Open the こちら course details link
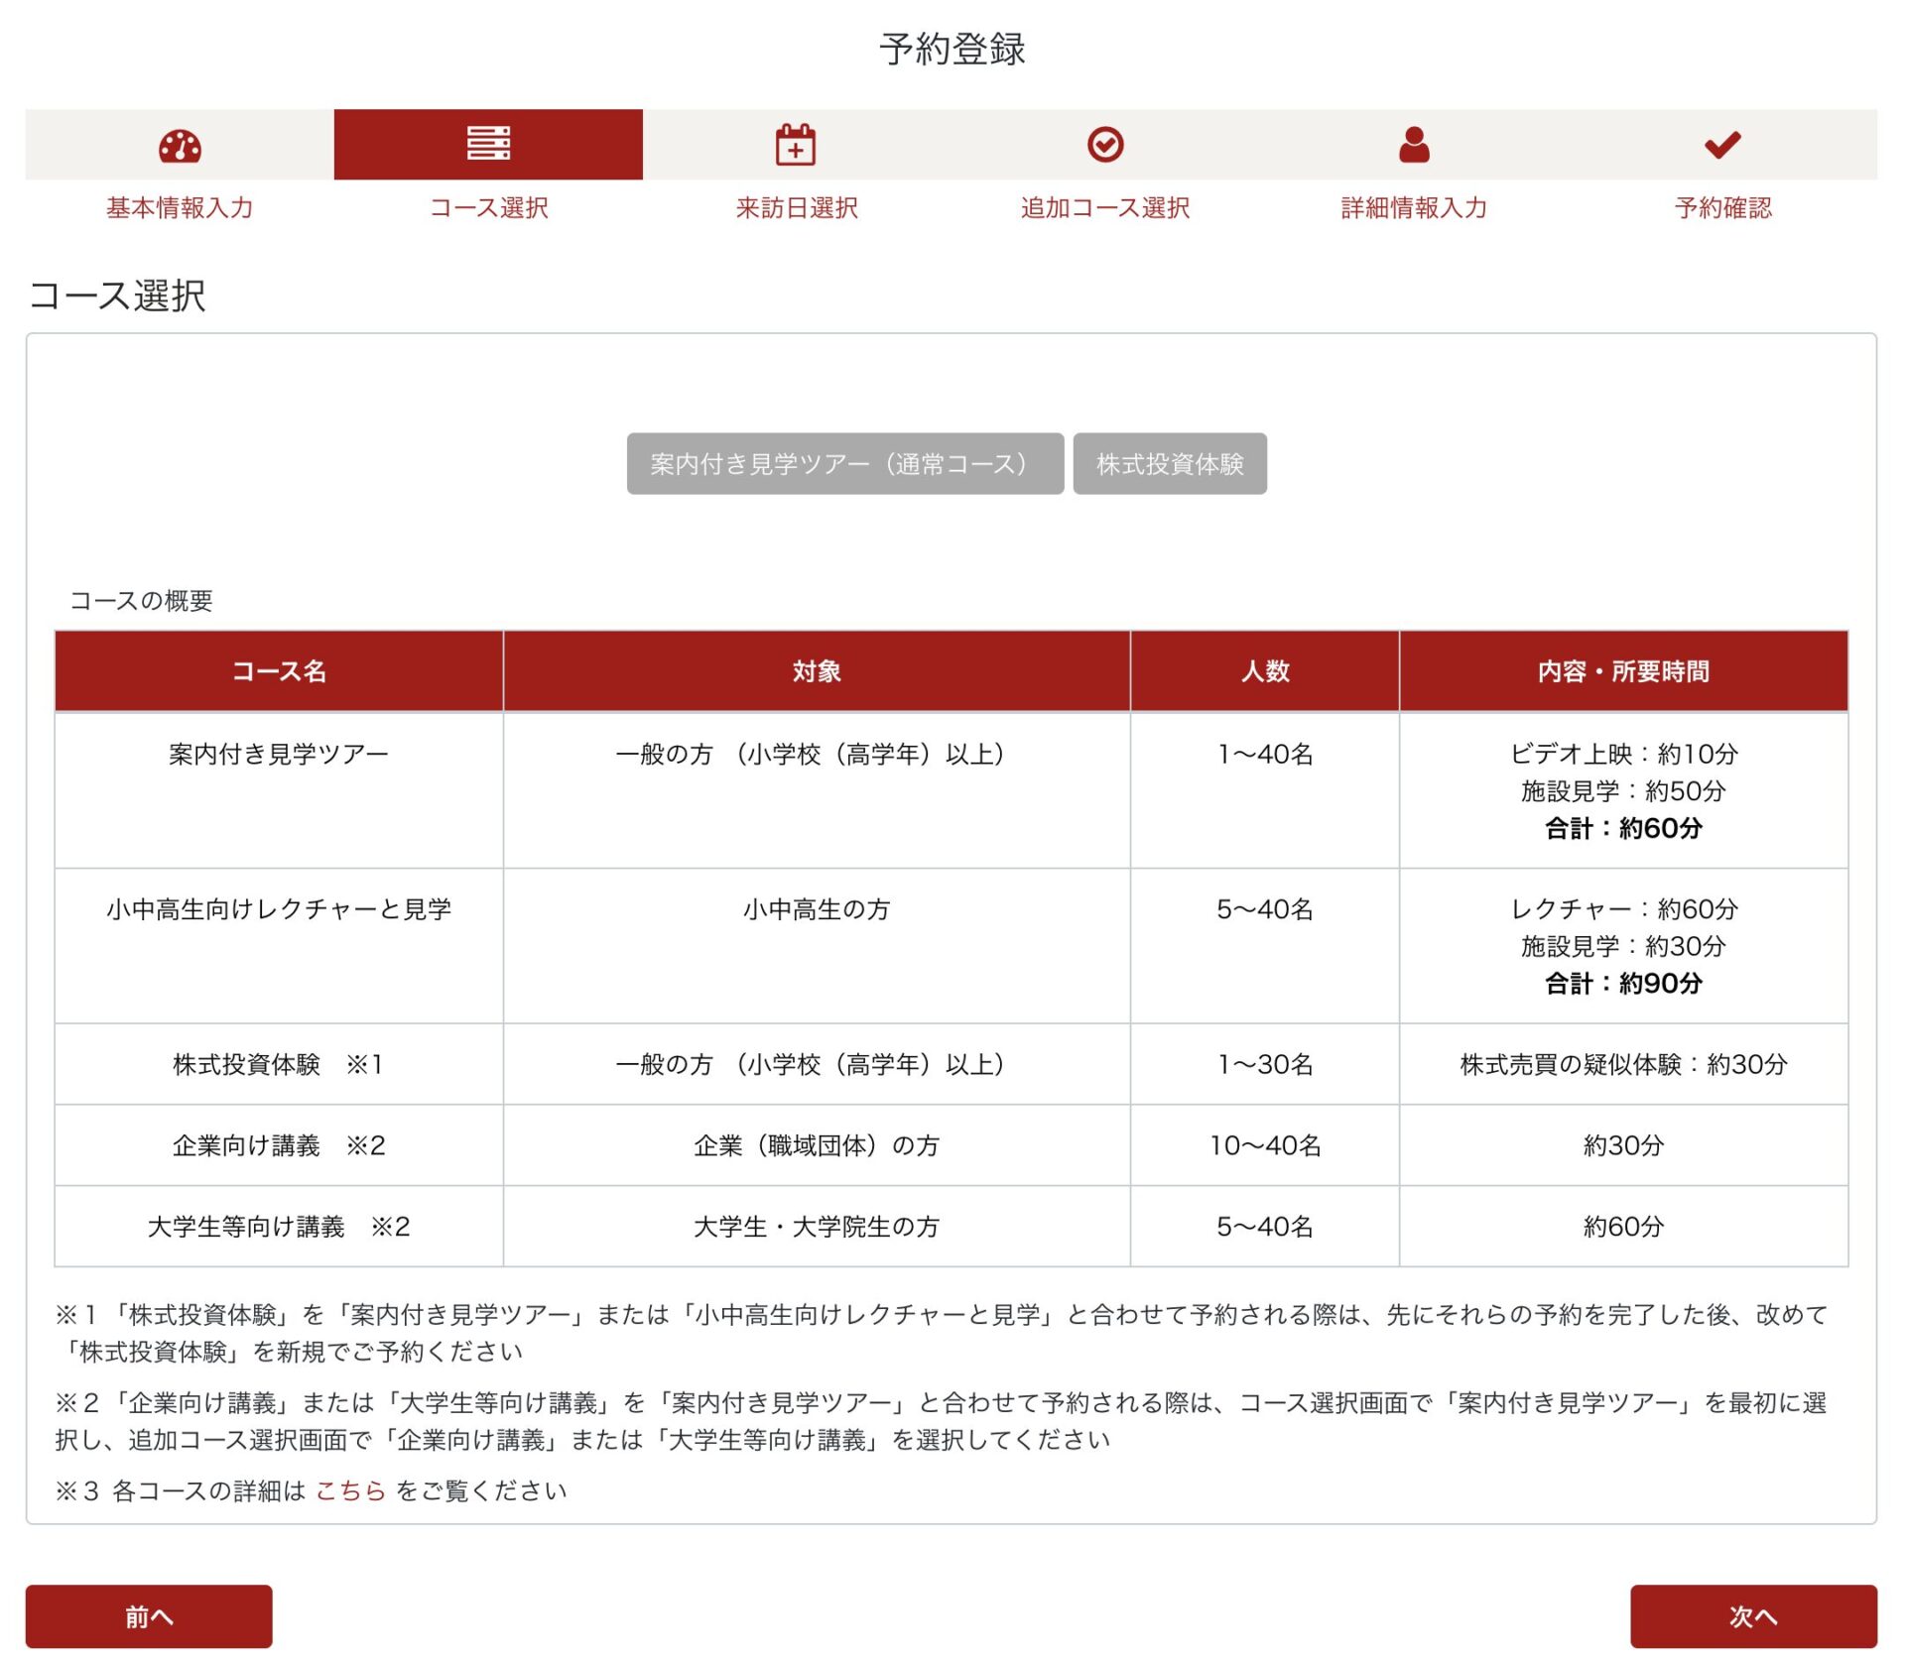Viewport: 1905px width, 1666px height. click(349, 1490)
